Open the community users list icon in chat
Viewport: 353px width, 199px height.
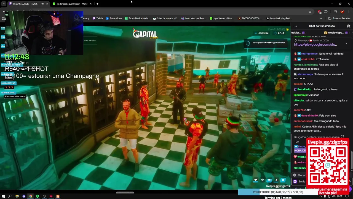pyautogui.click(x=349, y=26)
